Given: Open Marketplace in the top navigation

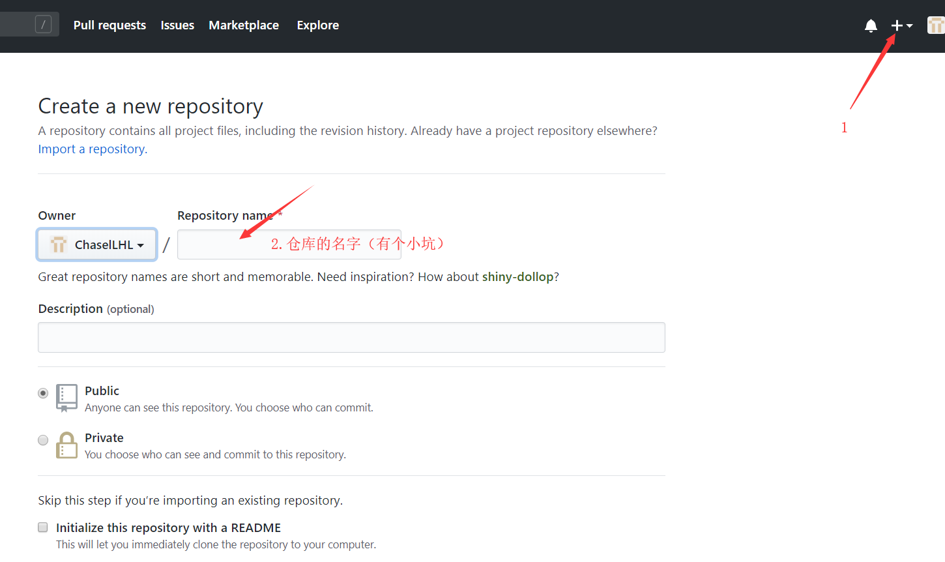Looking at the screenshot, I should 244,25.
